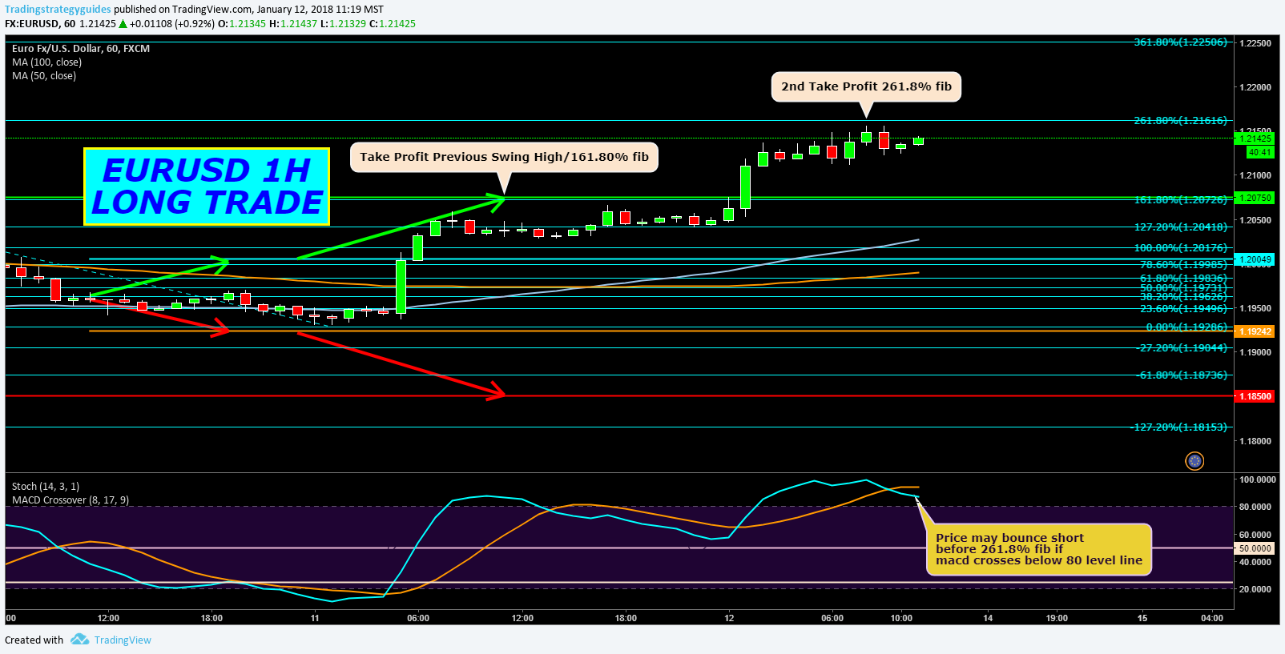
Task: Open the TradingView link in footer
Action: click(123, 640)
